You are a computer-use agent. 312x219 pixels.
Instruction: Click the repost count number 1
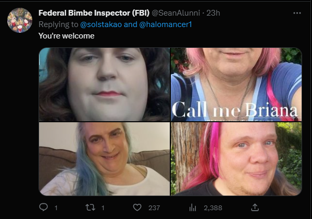pos(103,208)
